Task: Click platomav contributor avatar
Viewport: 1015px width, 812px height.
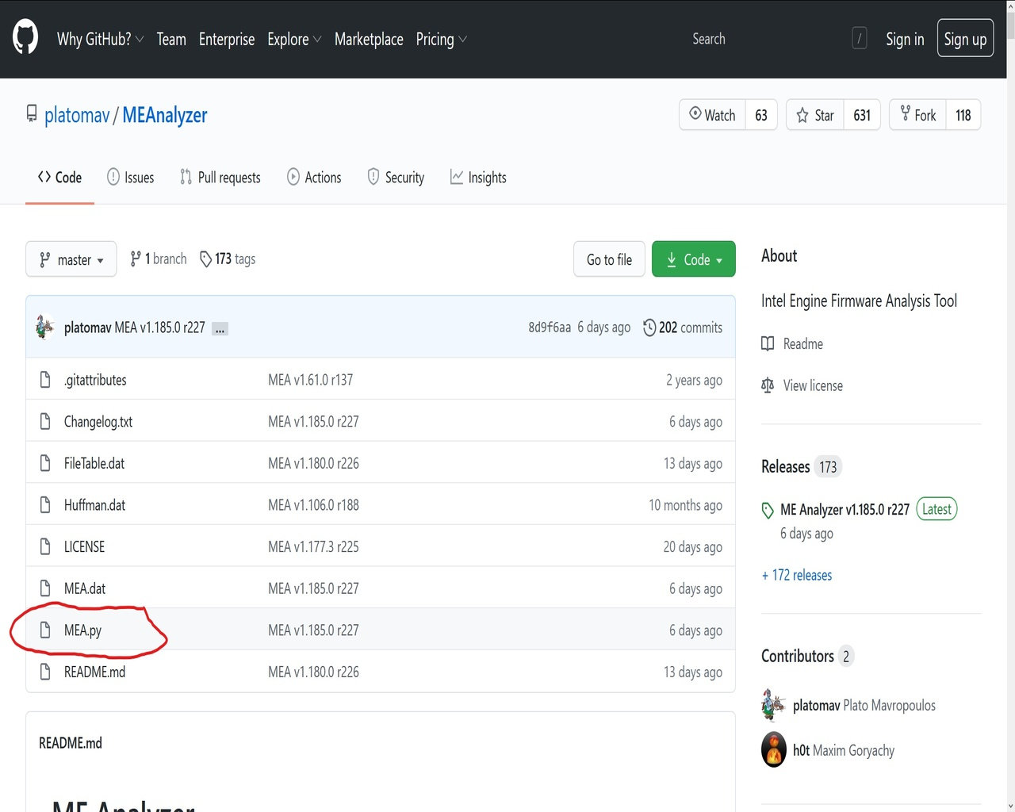Action: (773, 705)
